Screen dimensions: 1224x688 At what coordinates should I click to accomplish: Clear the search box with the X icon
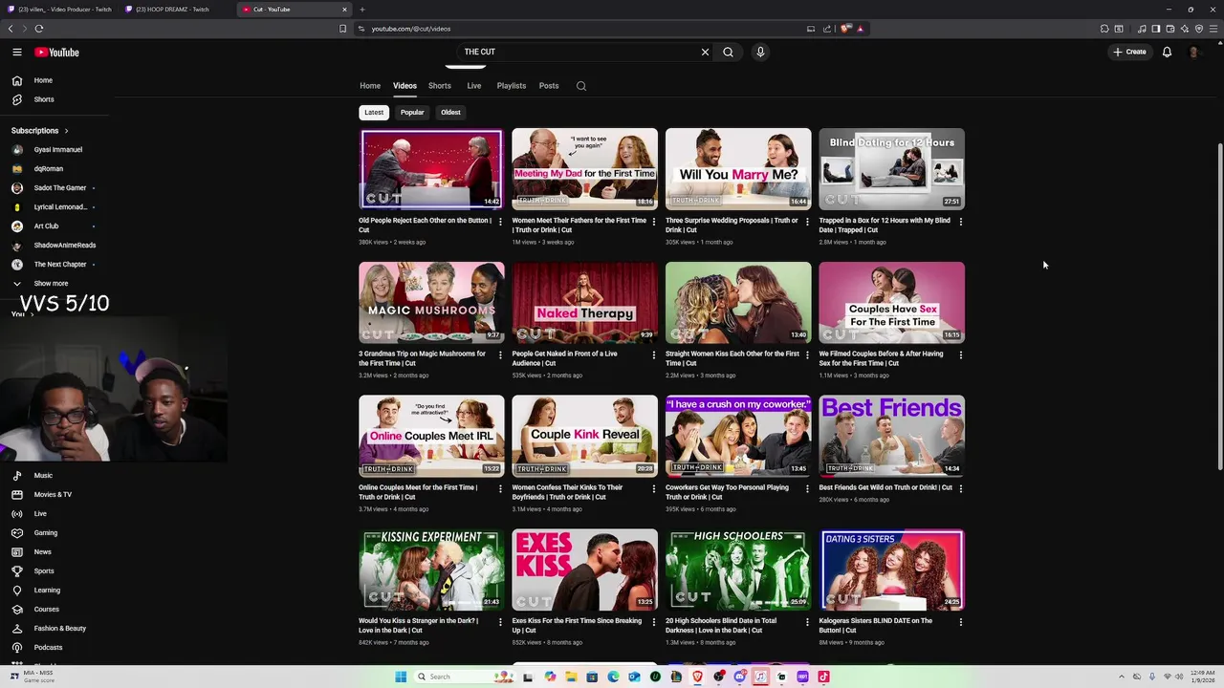click(706, 53)
